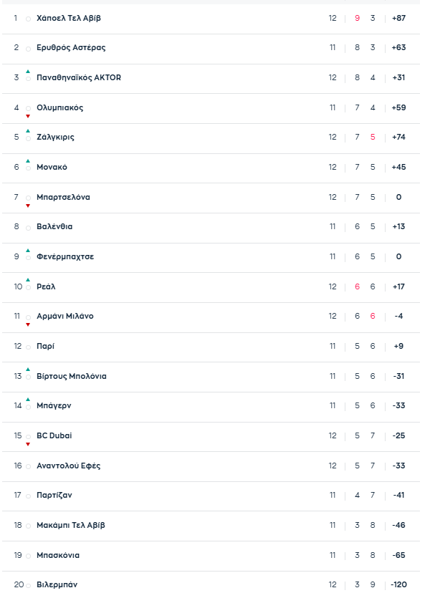The image size is (430, 593).
Task: Click the green up arrow next to Ρεάλ
Action: click(x=28, y=280)
